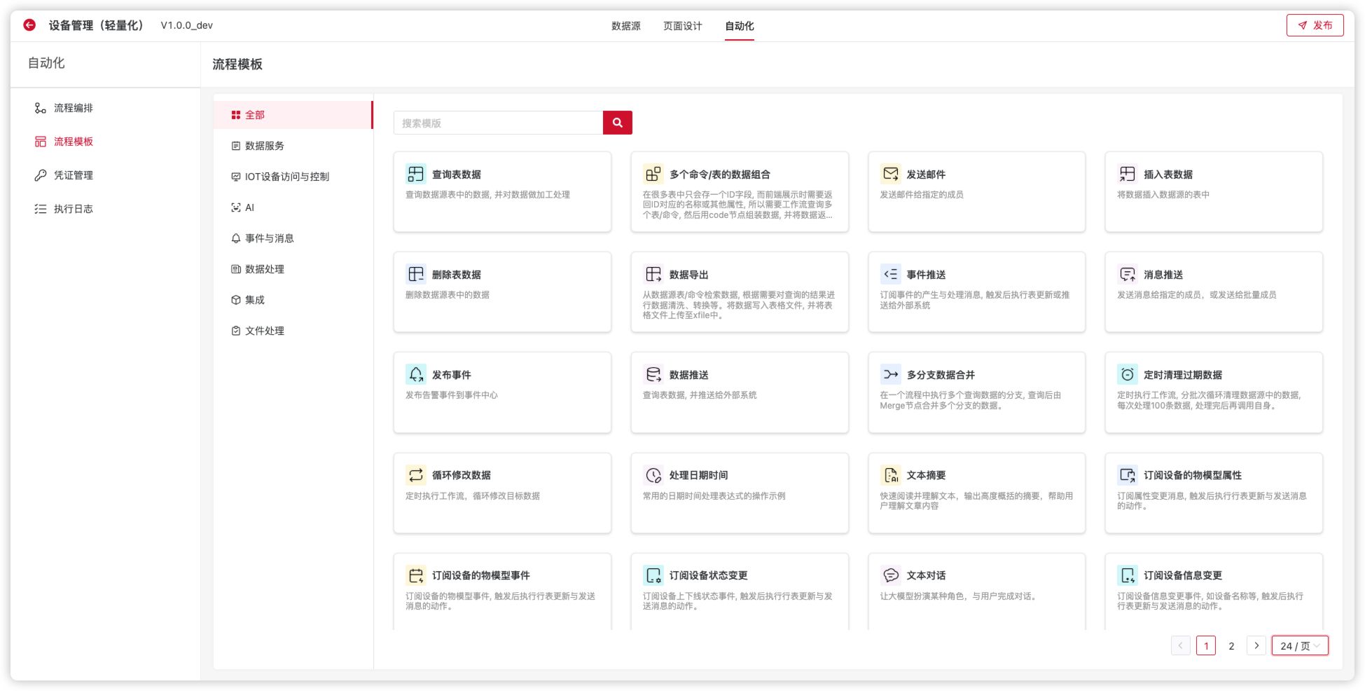Screen dimensions: 1365x691
Task: Open the 数据导出 template card
Action: [739, 292]
